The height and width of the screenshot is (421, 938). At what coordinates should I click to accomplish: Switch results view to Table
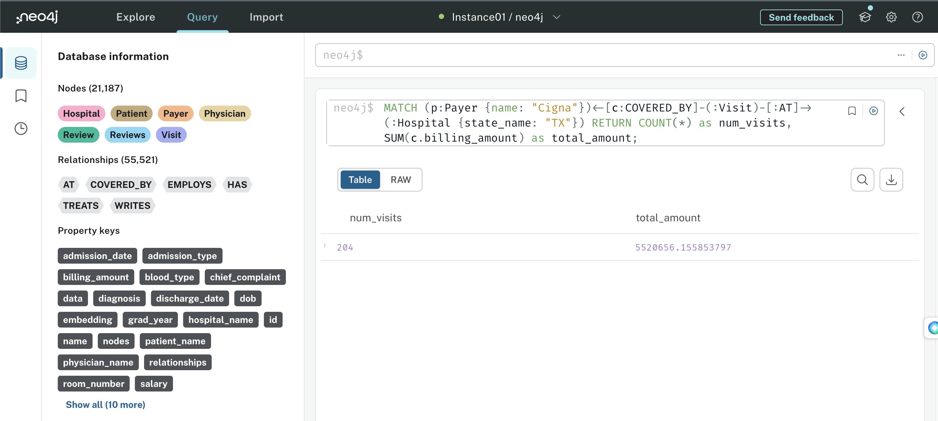360,180
